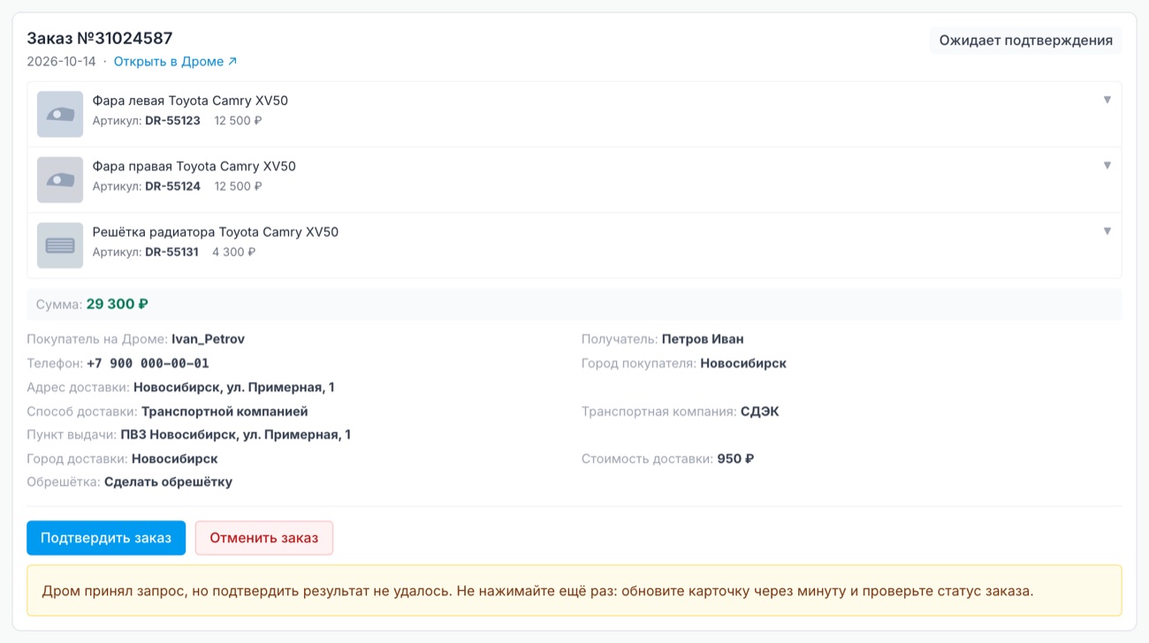The height and width of the screenshot is (643, 1149).
Task: Click the item title Решётка радиатора Toyota Camry XV50
Action: pos(216,232)
